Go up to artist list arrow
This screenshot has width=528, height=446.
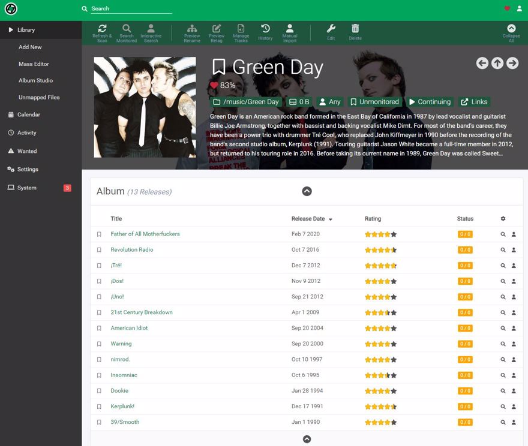(497, 63)
